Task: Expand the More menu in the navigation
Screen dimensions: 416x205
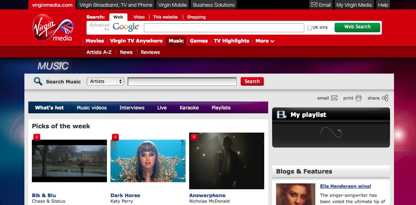Action: tap(265, 41)
